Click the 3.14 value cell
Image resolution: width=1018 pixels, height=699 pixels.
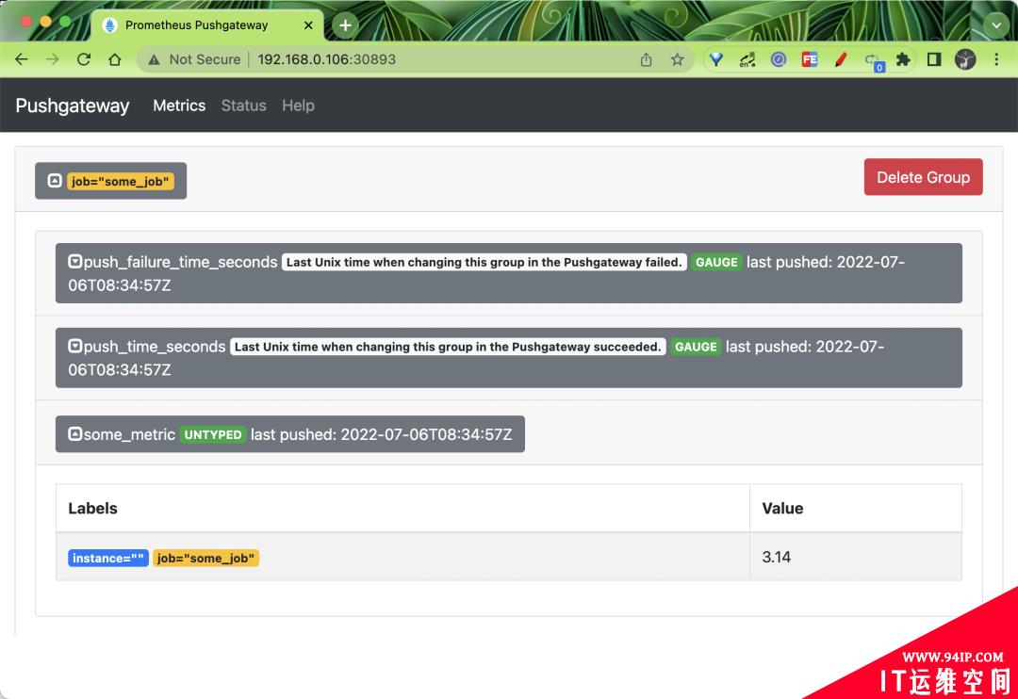(855, 557)
